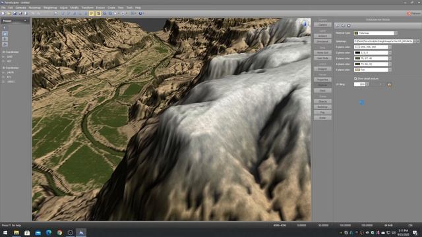This screenshot has height=237, width=422.
Task: Select the terrain Materials panel button
Action: (322, 85)
